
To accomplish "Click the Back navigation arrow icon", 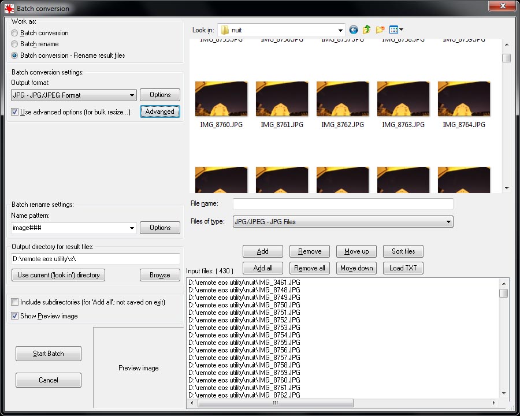I will pyautogui.click(x=354, y=30).
